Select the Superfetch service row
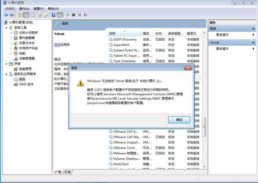 (155, 45)
